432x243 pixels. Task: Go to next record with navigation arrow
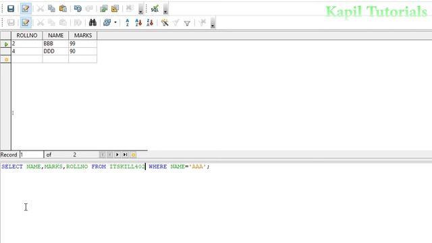tap(117, 155)
